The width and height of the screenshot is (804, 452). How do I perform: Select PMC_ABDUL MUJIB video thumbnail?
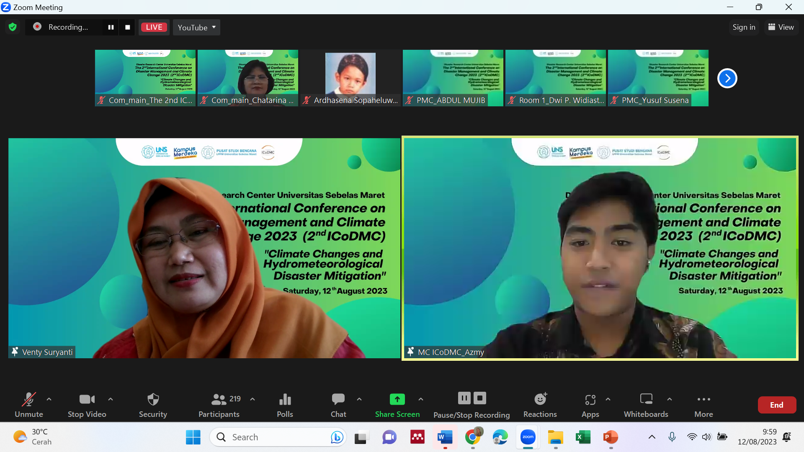453,78
